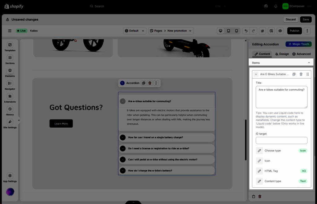Open the Templates panel in sidebar
This screenshot has width=317, height=204.
pos(10,47)
